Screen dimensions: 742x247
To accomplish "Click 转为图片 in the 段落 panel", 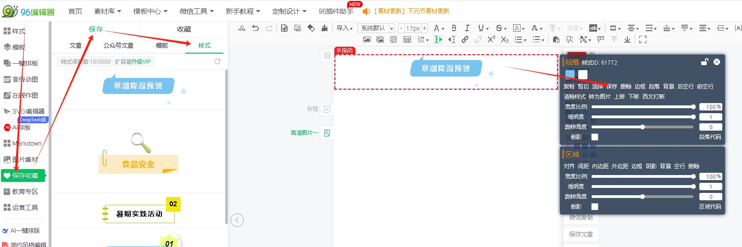I will coord(599,97).
